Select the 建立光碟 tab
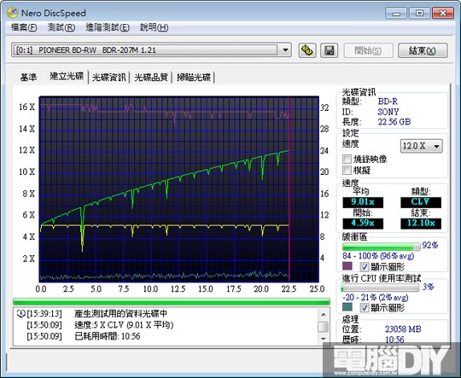Viewport: 461px width, 378px height. click(67, 77)
